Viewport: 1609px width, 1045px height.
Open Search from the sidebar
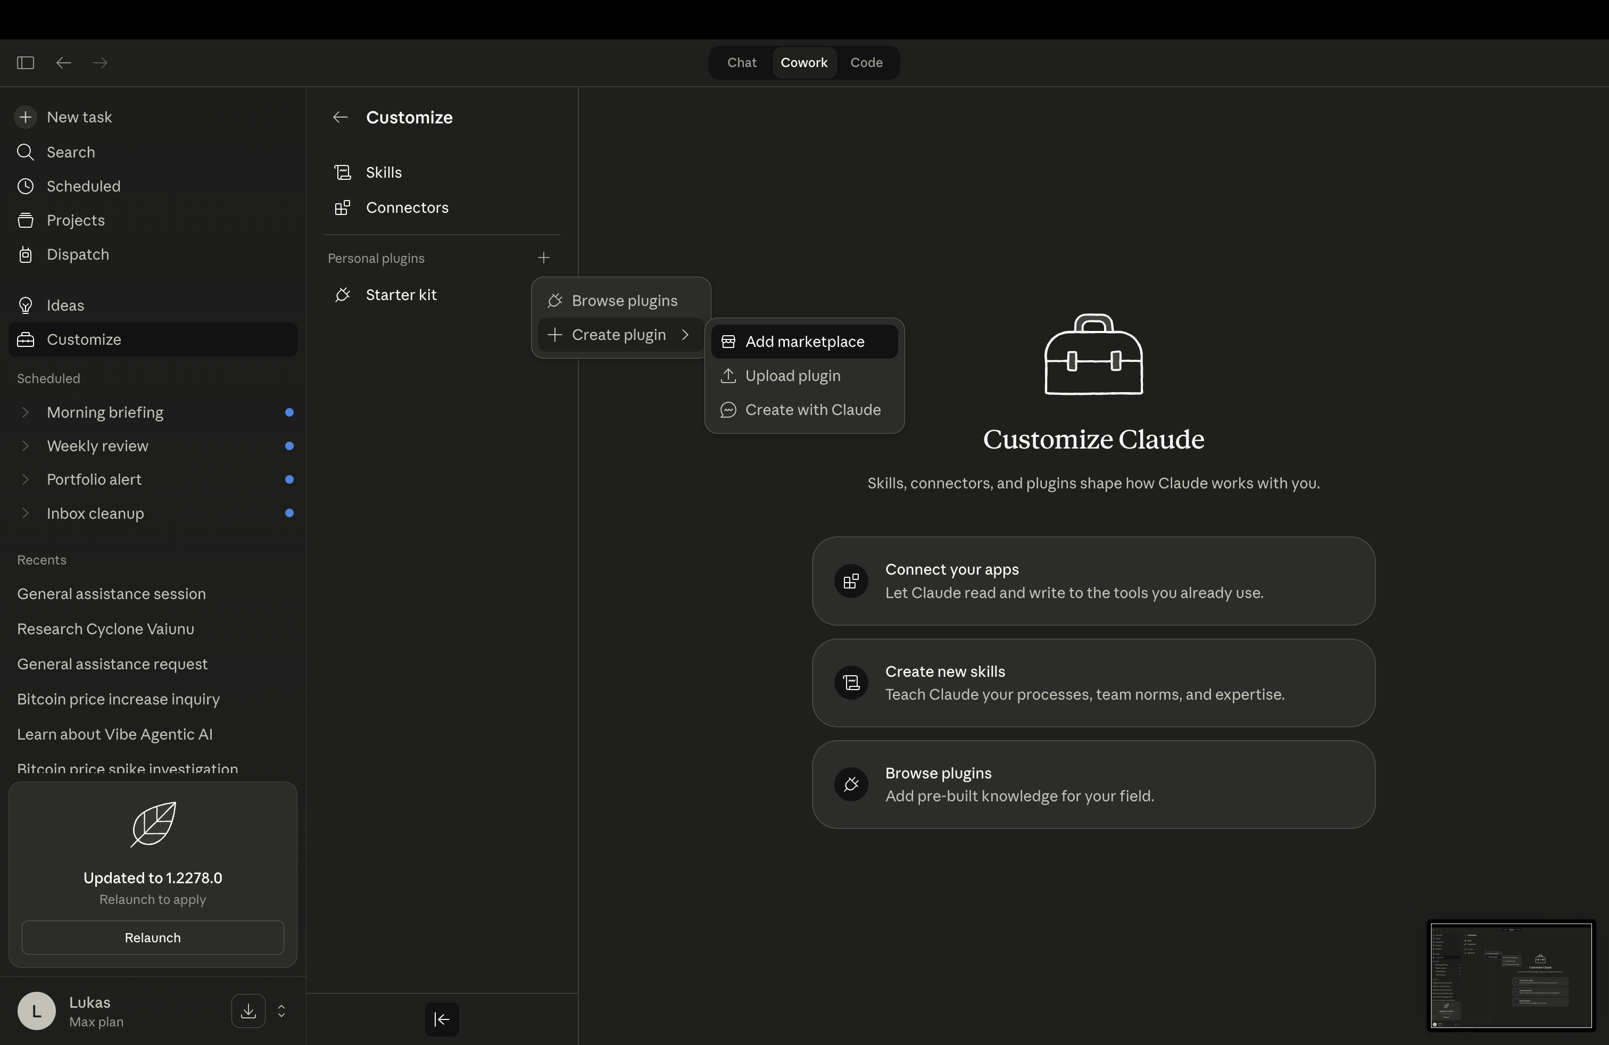[70, 152]
